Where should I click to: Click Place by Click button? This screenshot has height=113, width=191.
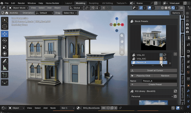(x=142, y=76)
